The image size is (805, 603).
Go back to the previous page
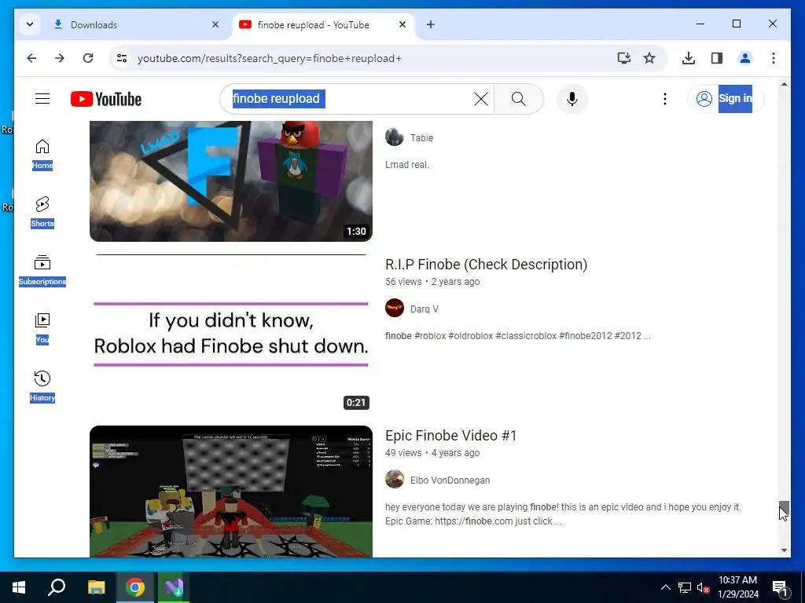point(31,58)
